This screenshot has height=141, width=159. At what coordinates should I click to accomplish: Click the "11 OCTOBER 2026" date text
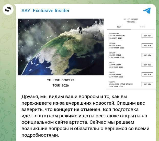(116, 77)
